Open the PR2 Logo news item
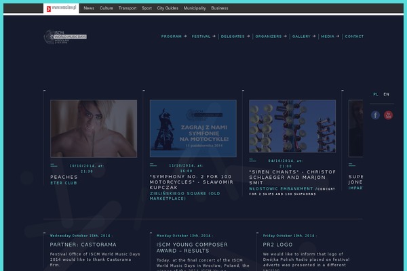Viewport: 407px width, 271px height. (277, 245)
